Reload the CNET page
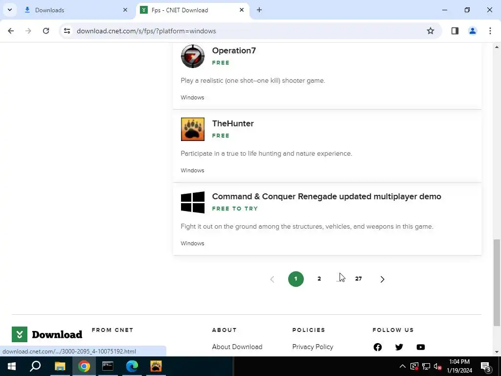Viewport: 501px width, 376px height. 46,31
